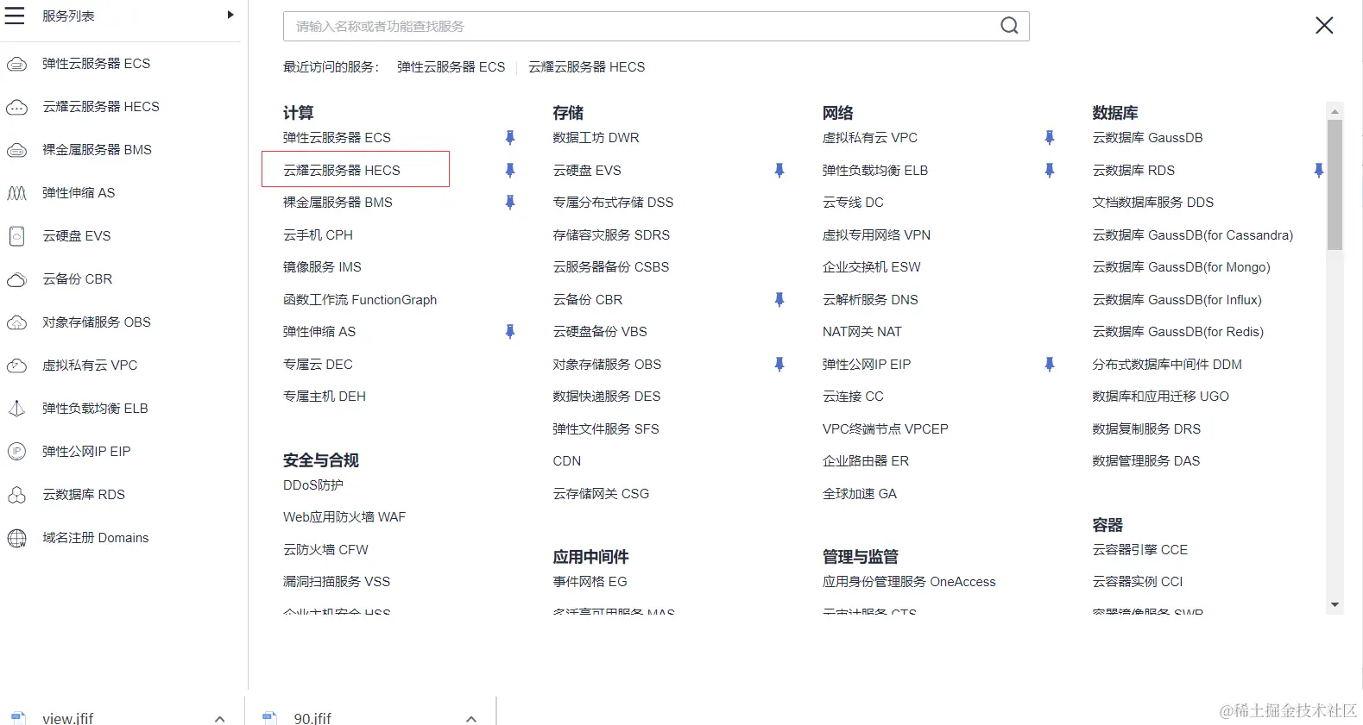Click the 弹性伸缩 AS sidebar icon
This screenshot has width=1363, height=725.
pos(16,193)
